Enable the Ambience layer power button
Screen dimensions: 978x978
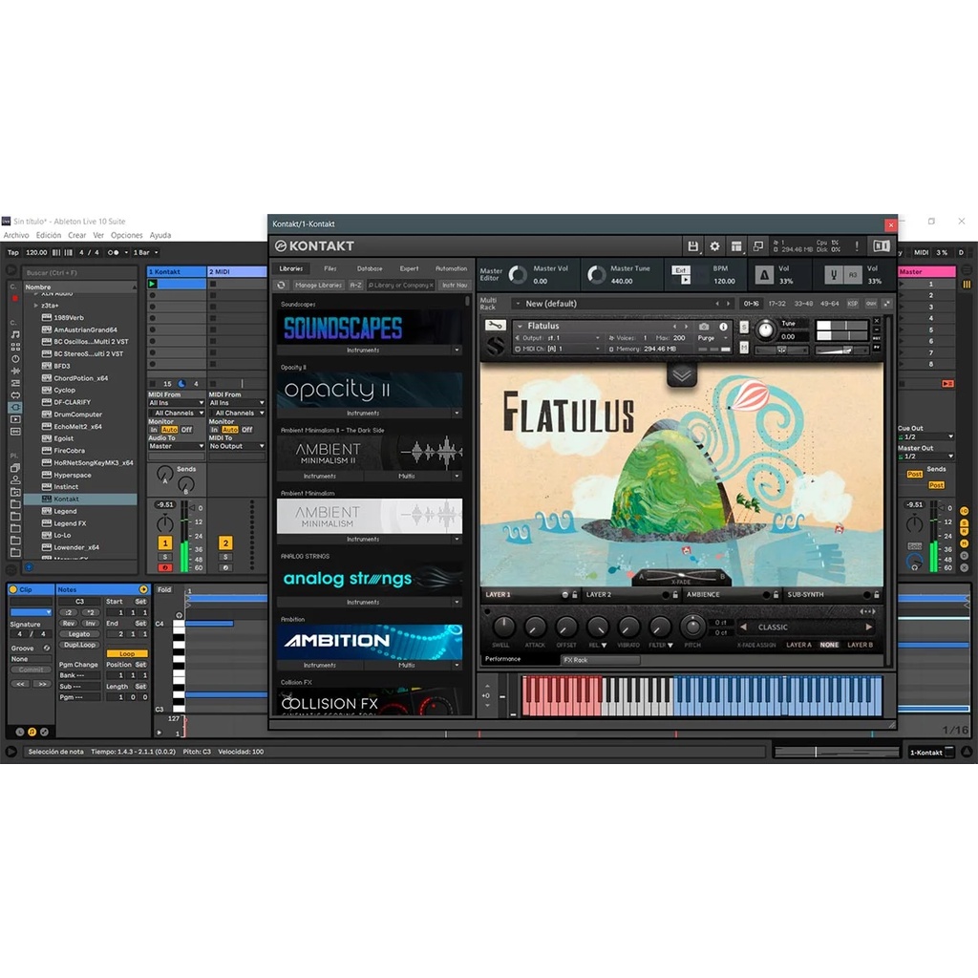(766, 595)
